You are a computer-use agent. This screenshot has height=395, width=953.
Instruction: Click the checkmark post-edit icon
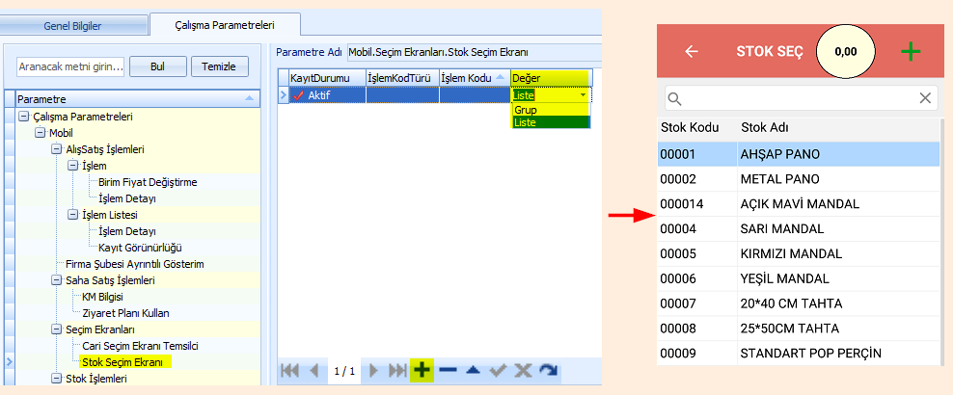click(498, 370)
